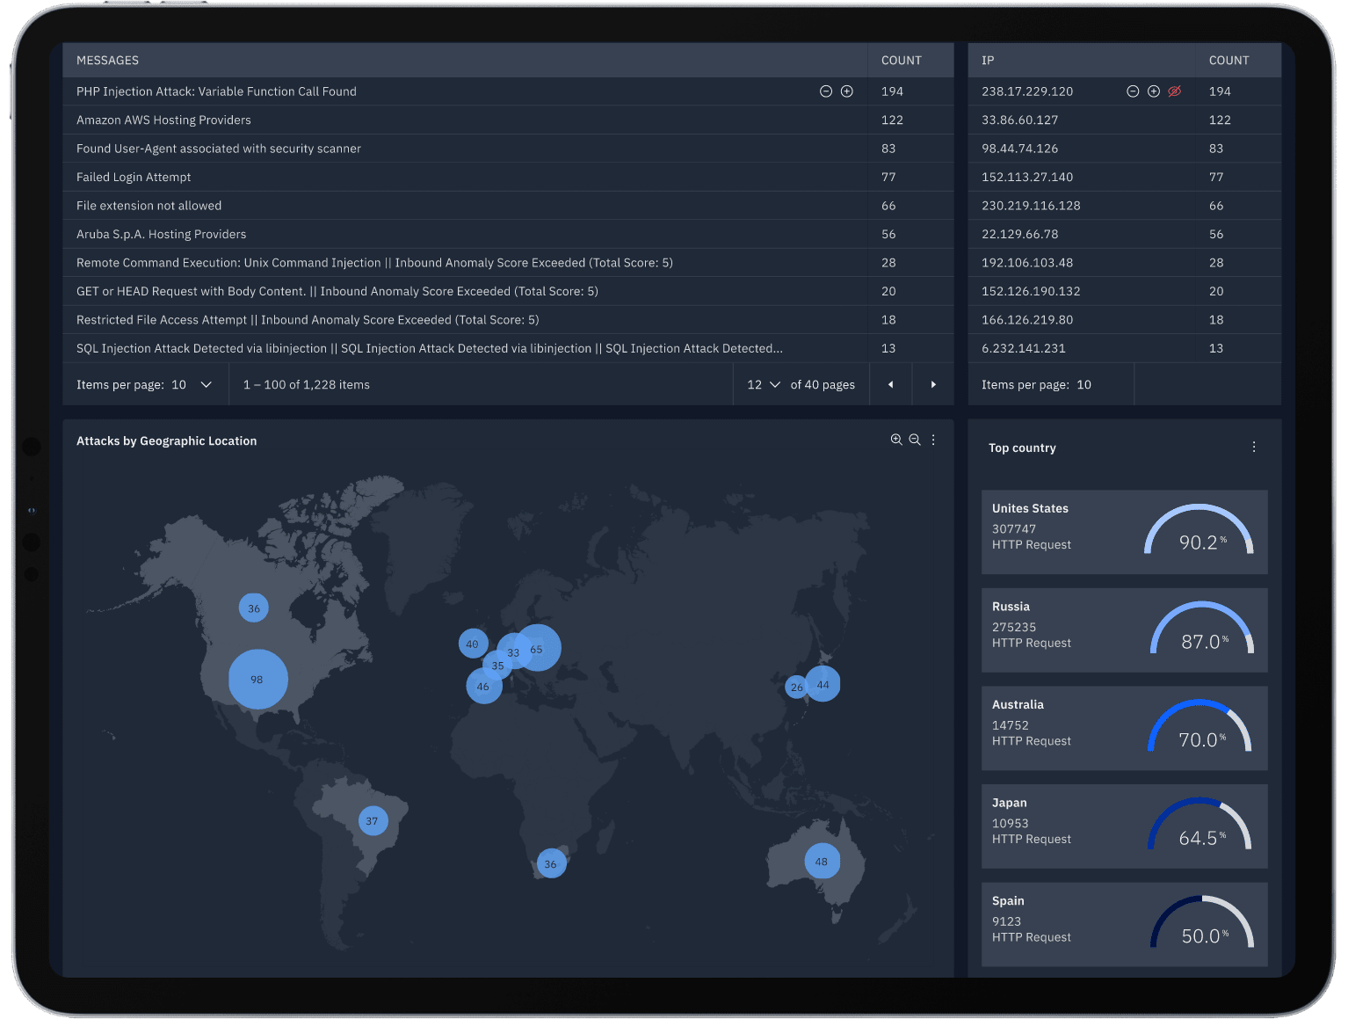The image size is (1348, 1019).
Task: Select IP 152.113.27.140 row
Action: pyautogui.click(x=1125, y=178)
